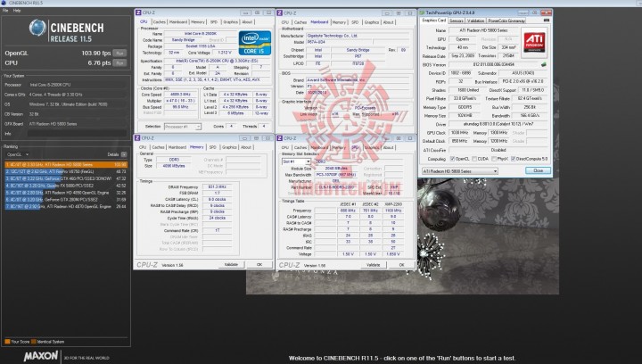642x364 pixels.
Task: Click the Intel Core i5 logo badge
Action: [254, 43]
